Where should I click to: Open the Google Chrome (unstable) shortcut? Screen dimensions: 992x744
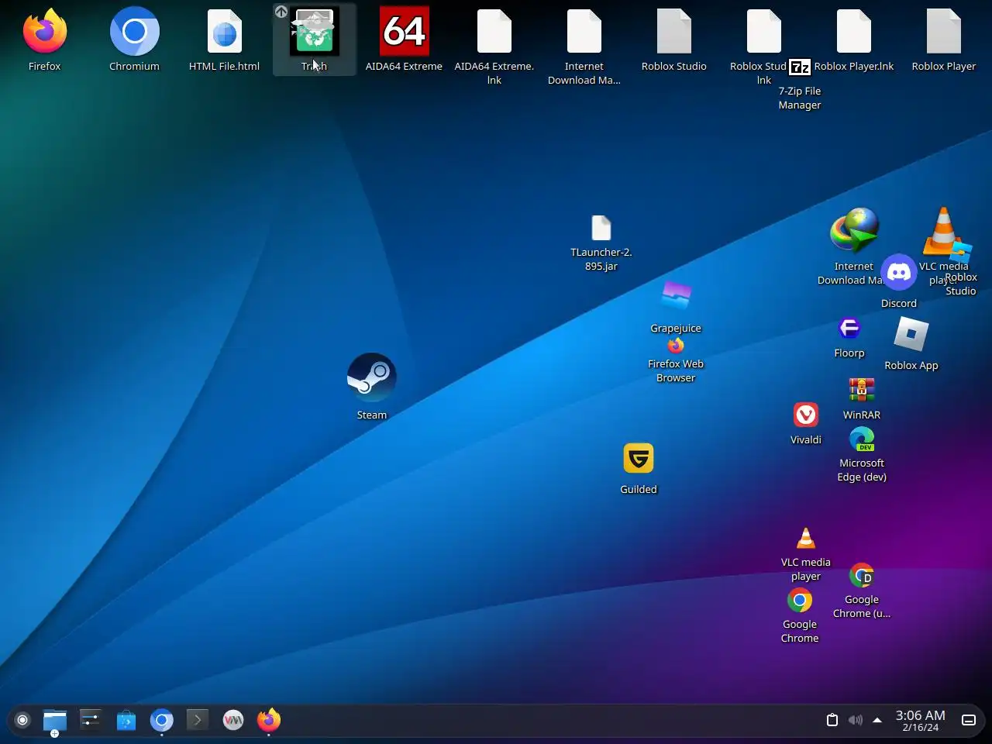pyautogui.click(x=862, y=576)
